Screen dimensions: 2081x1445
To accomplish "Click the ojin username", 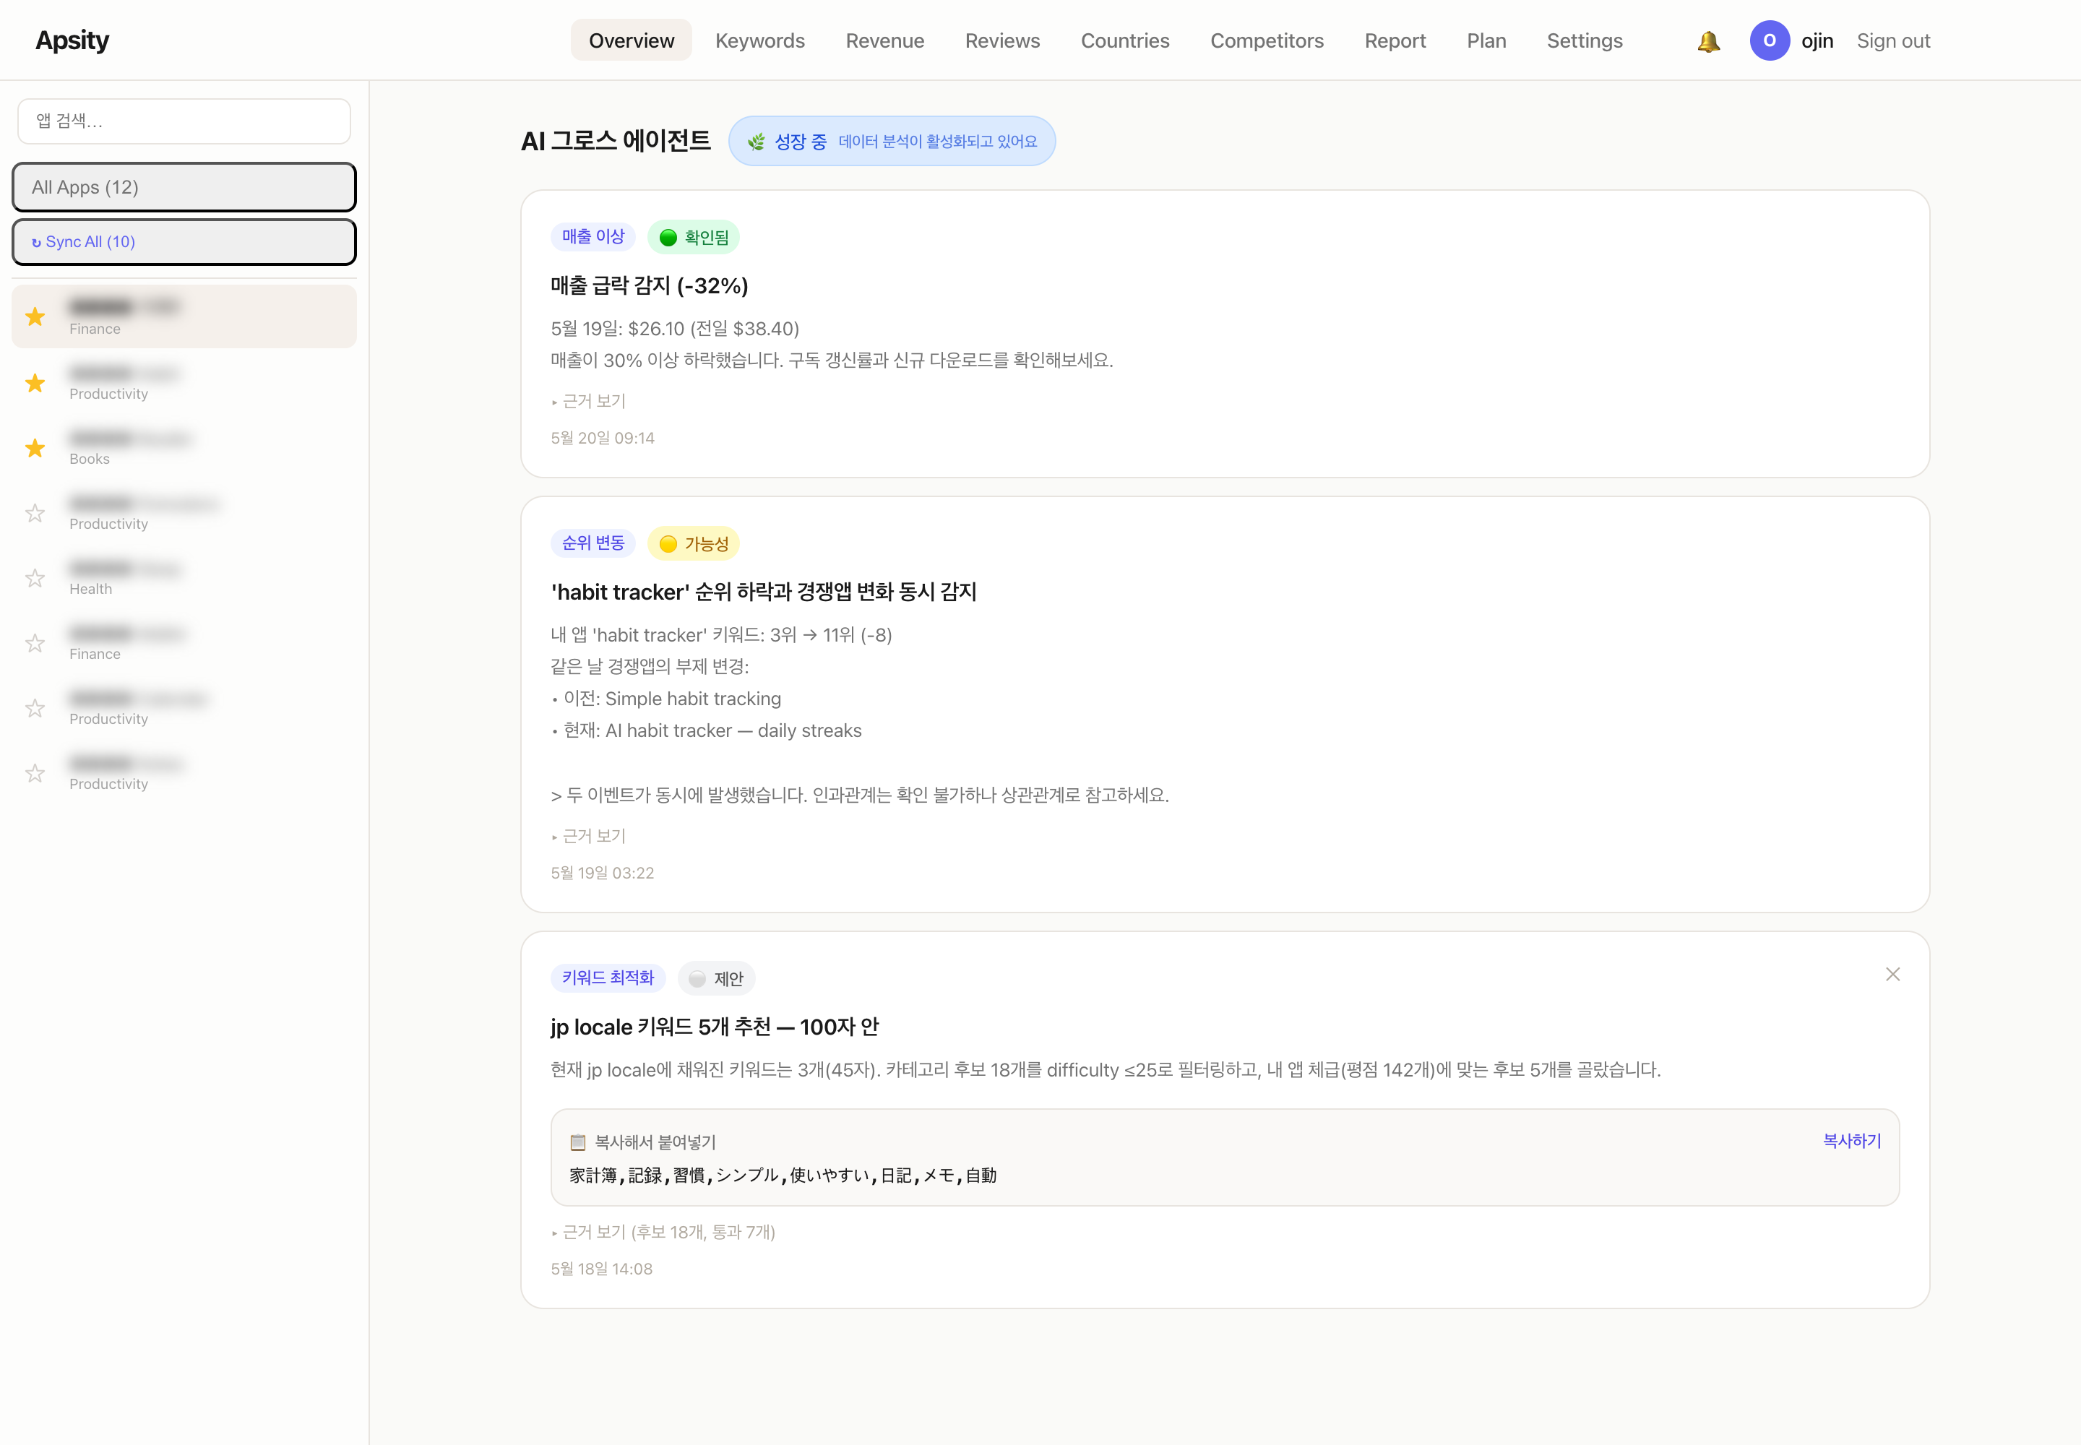I will coord(1817,40).
